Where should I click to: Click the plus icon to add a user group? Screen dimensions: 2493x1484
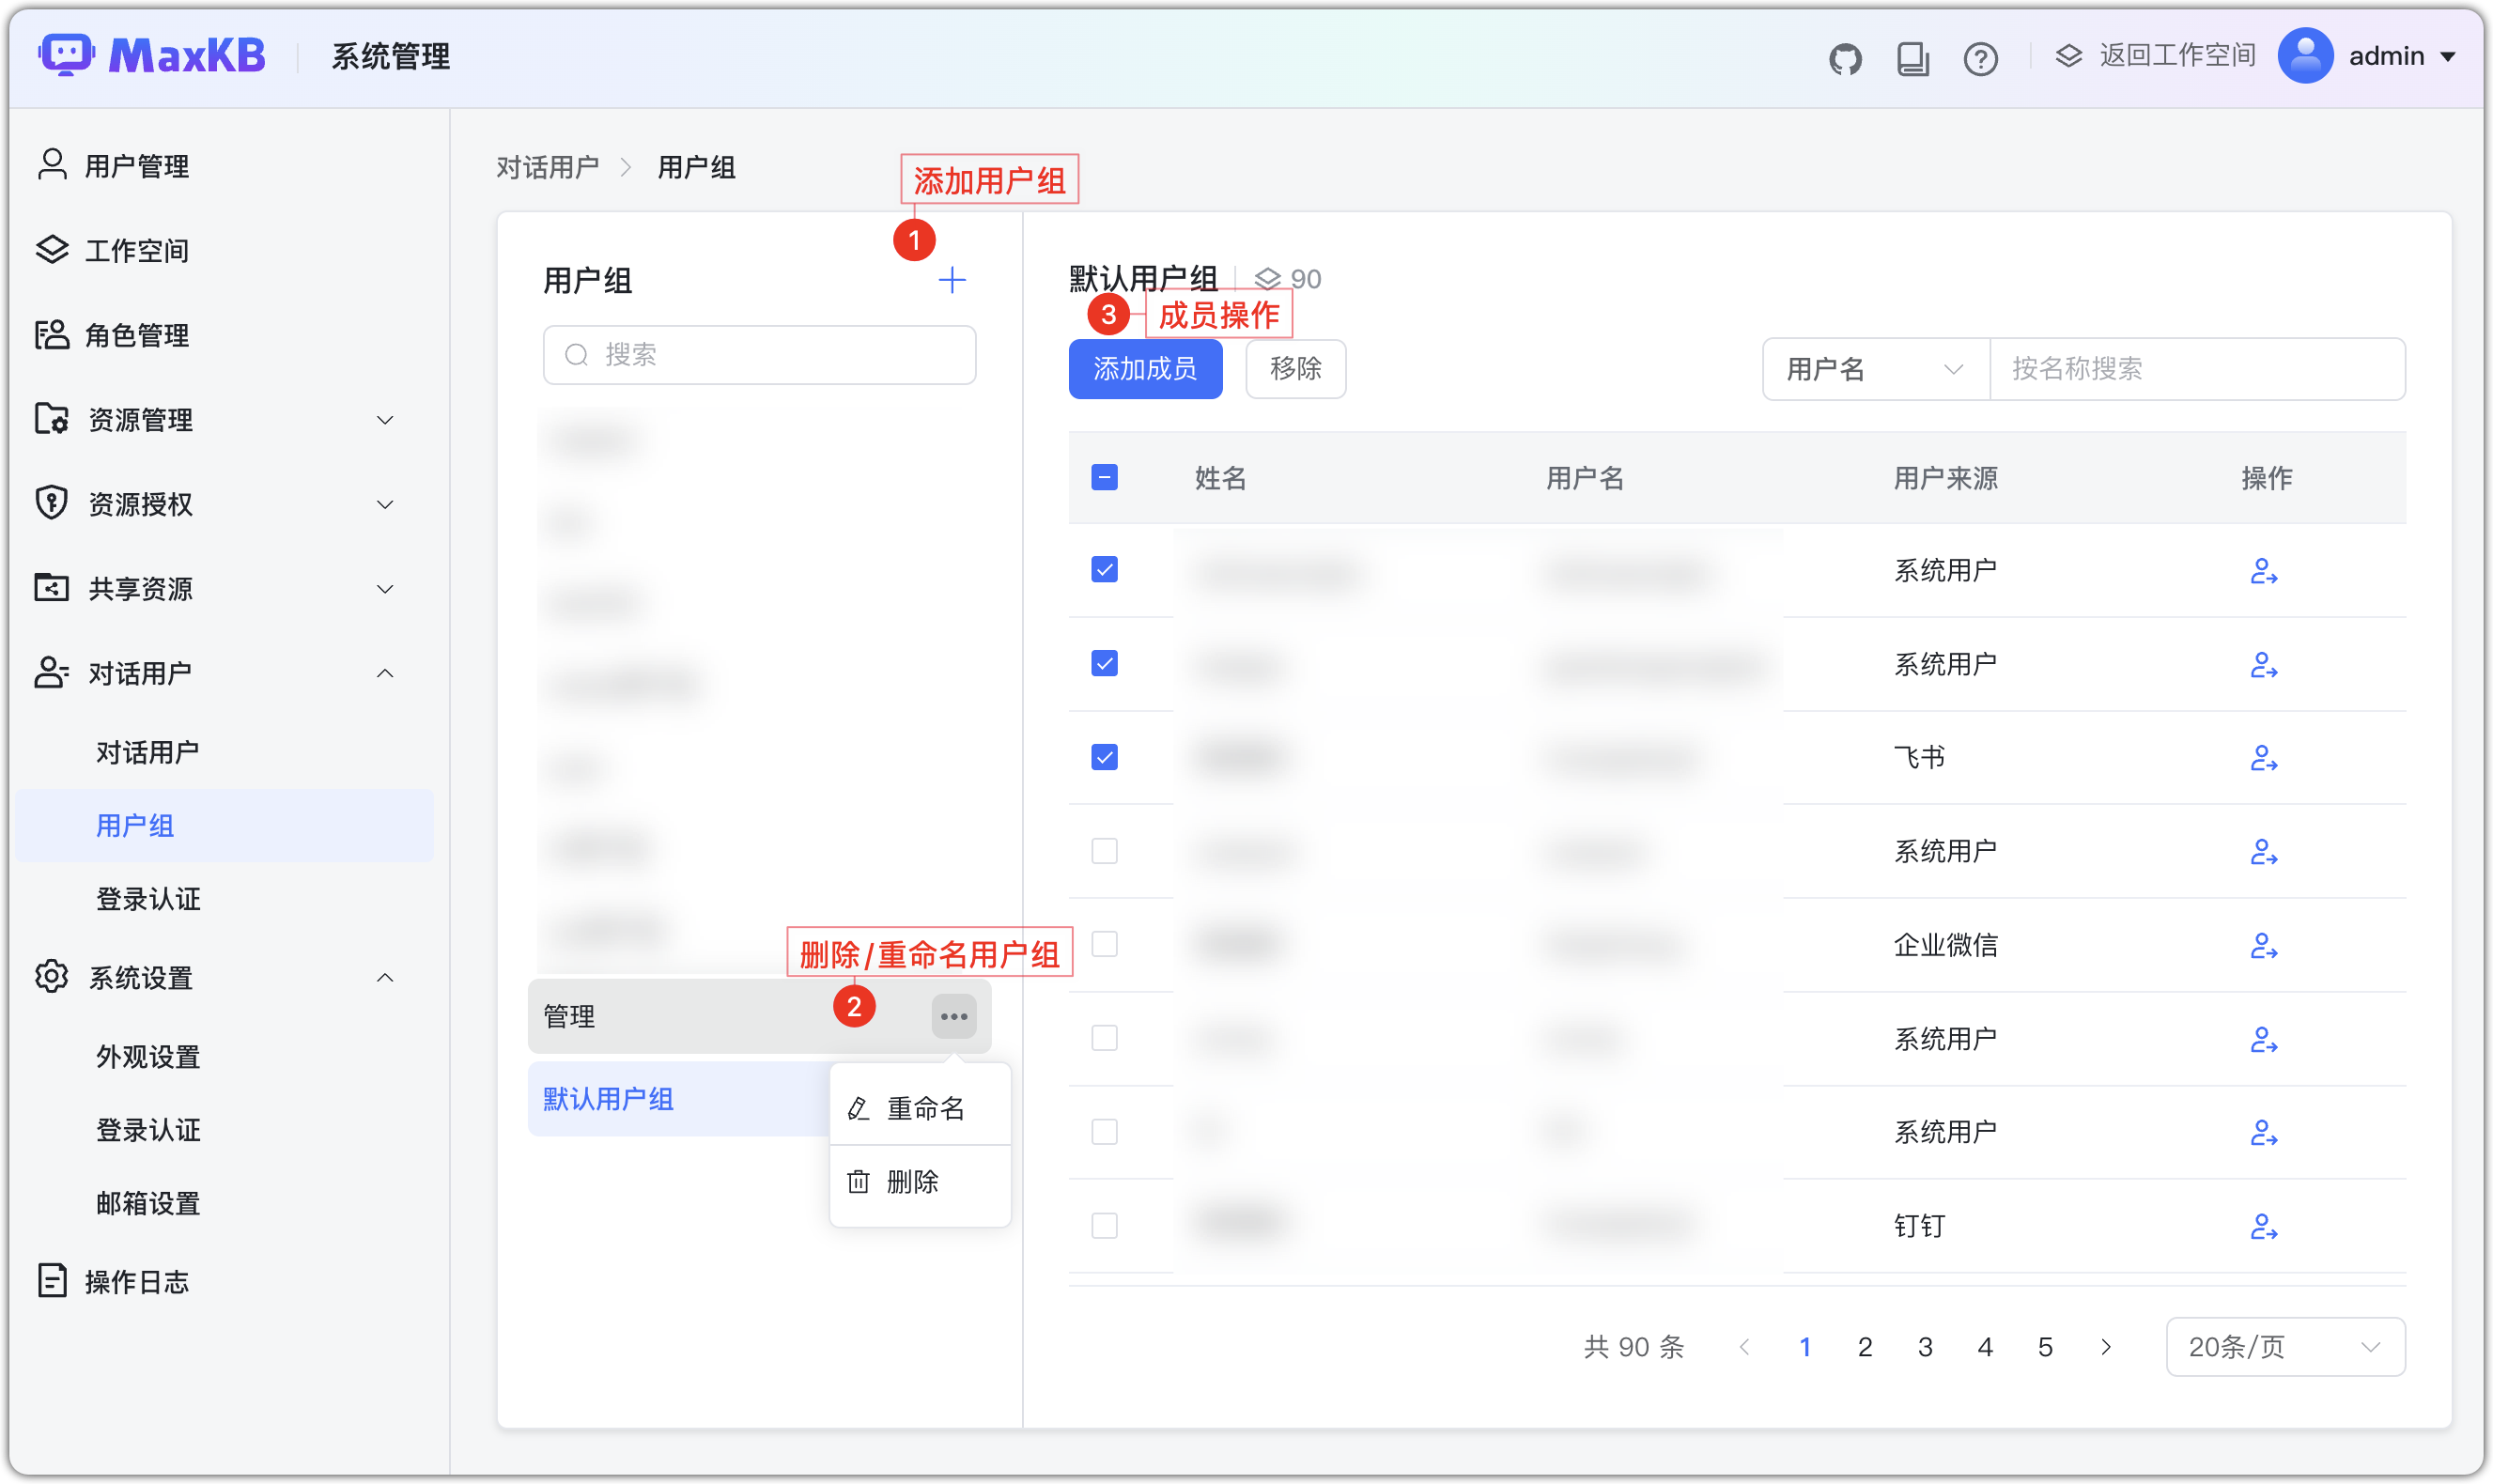click(952, 280)
